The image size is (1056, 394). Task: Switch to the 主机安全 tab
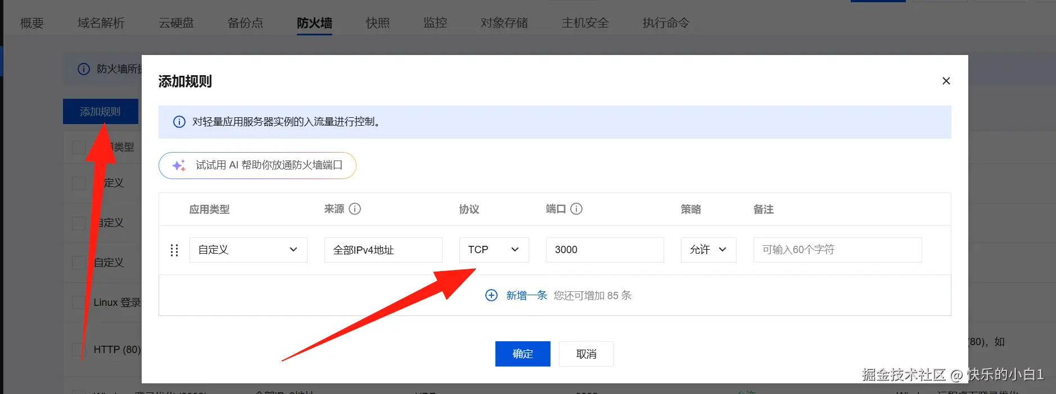(585, 23)
